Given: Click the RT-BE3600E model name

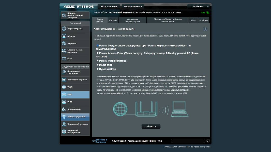Looking at the screenshot, I should (85, 7).
